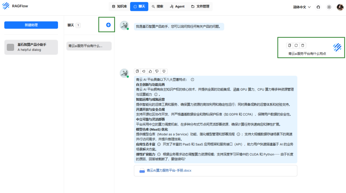Click the 新建助理 button

pos(31,25)
